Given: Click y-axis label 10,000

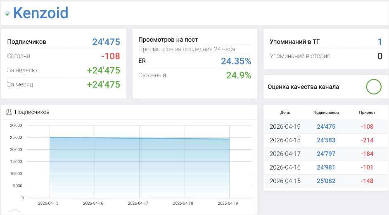Looking at the screenshot, I should click(x=16, y=174).
